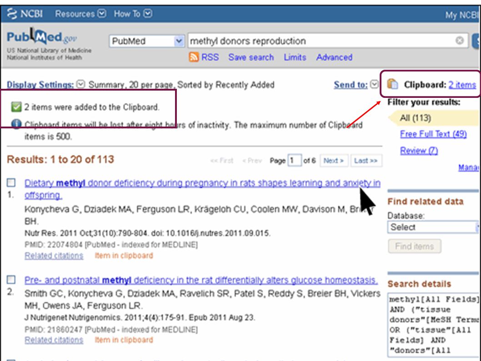
Task: Open the How To dropdown menu
Action: pyautogui.click(x=133, y=14)
